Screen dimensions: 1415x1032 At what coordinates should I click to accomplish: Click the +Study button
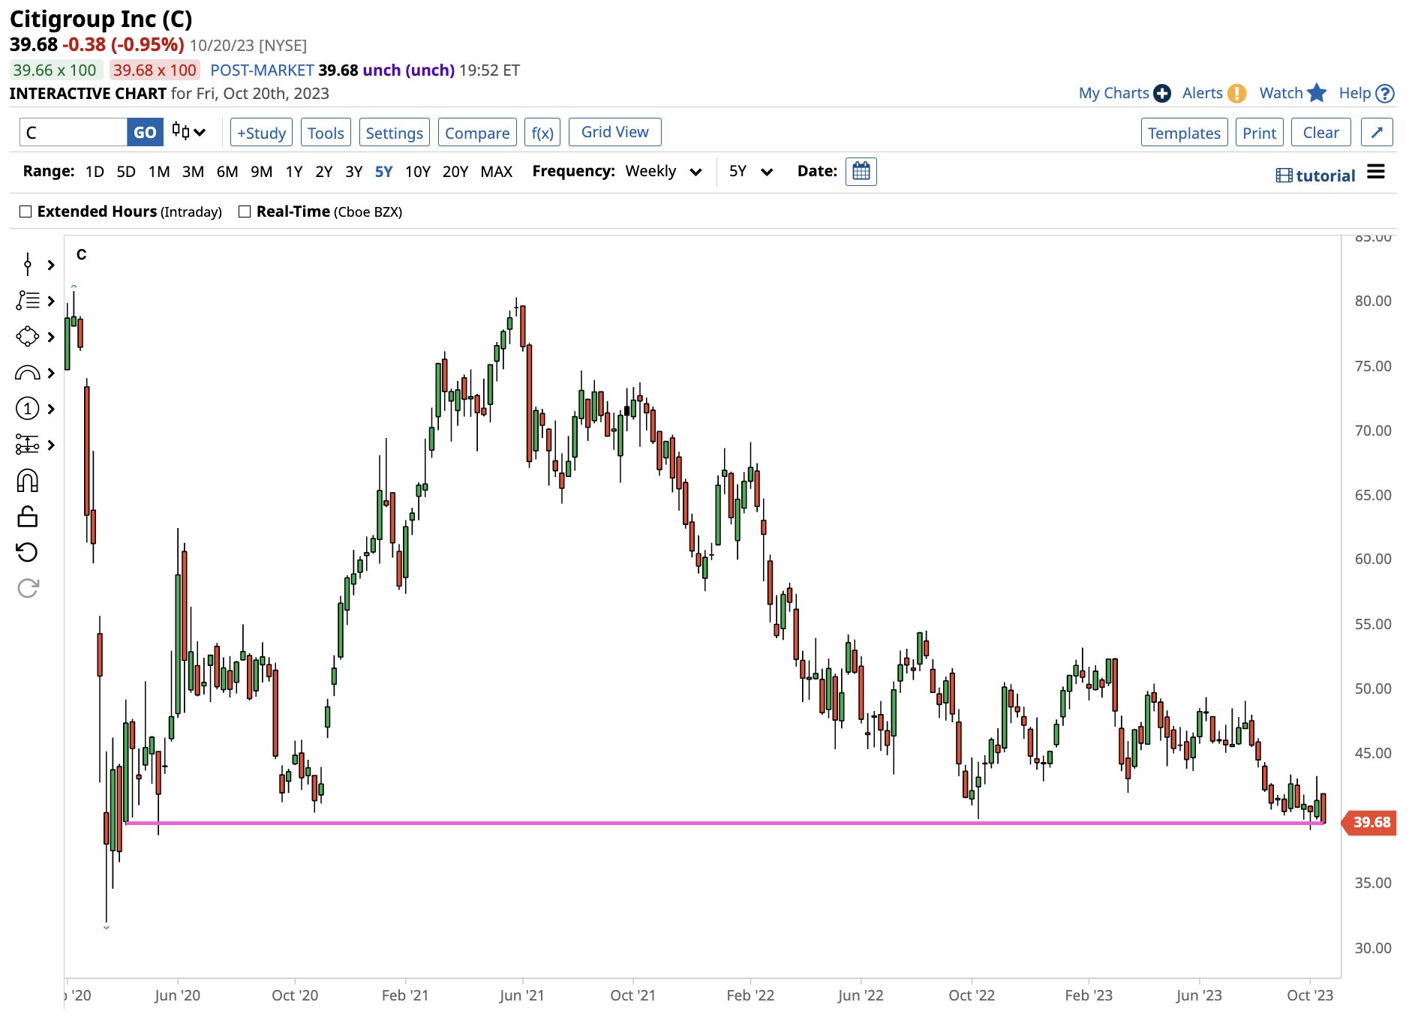click(261, 133)
